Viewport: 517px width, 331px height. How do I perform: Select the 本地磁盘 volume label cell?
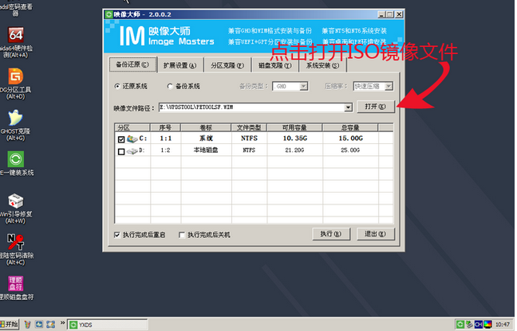click(206, 150)
